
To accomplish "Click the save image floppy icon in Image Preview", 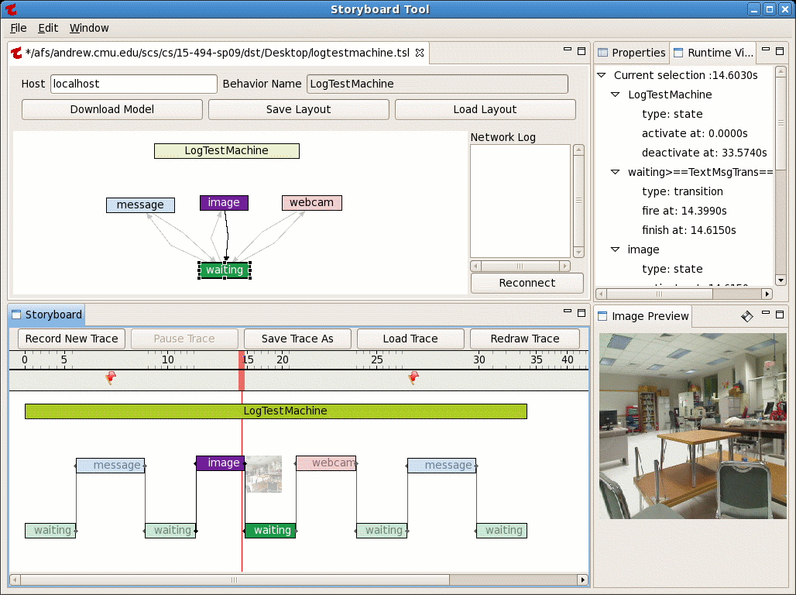I will [746, 316].
